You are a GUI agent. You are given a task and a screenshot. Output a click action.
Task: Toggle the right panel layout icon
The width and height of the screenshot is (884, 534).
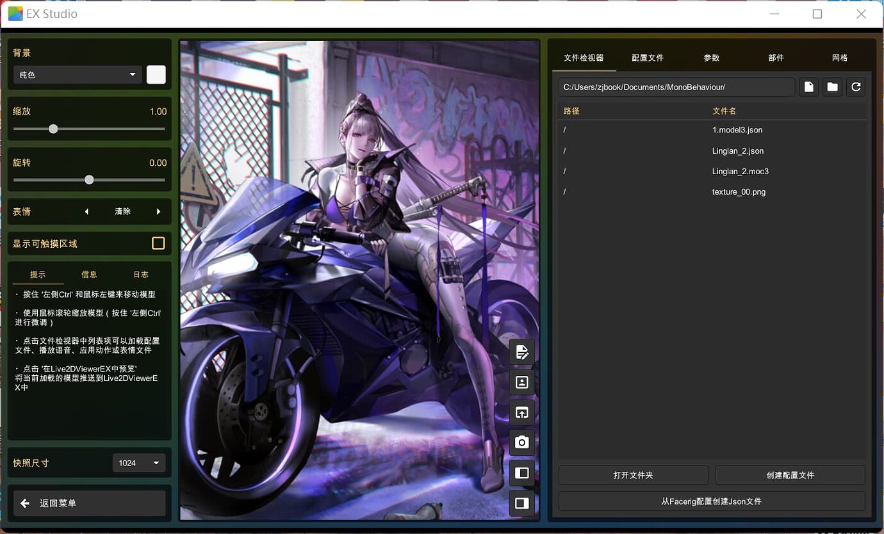click(x=522, y=503)
